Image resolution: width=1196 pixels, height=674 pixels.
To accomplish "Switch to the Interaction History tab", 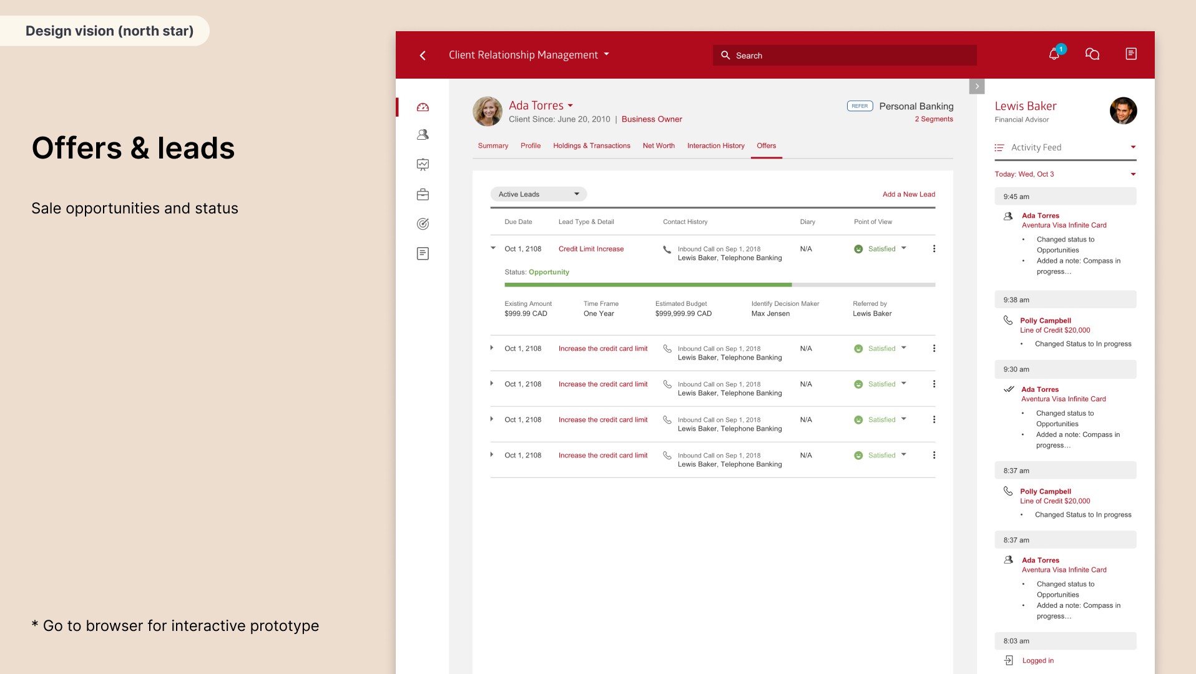I will click(716, 146).
